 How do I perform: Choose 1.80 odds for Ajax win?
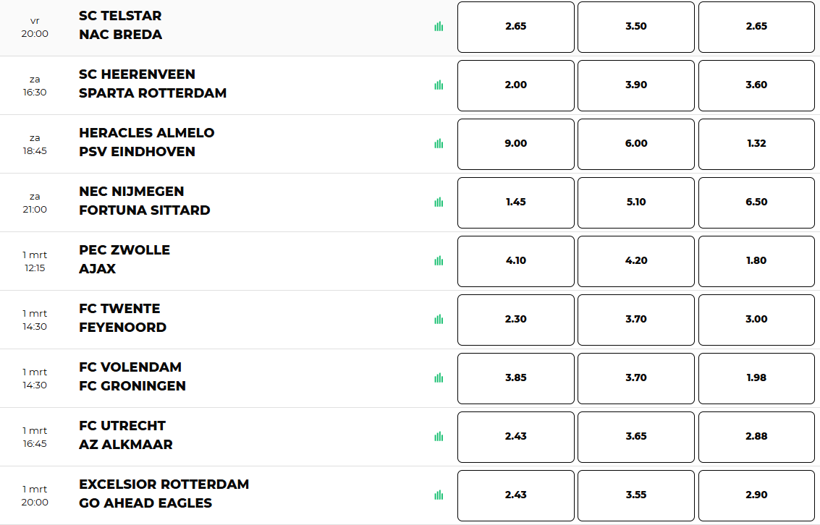click(756, 261)
